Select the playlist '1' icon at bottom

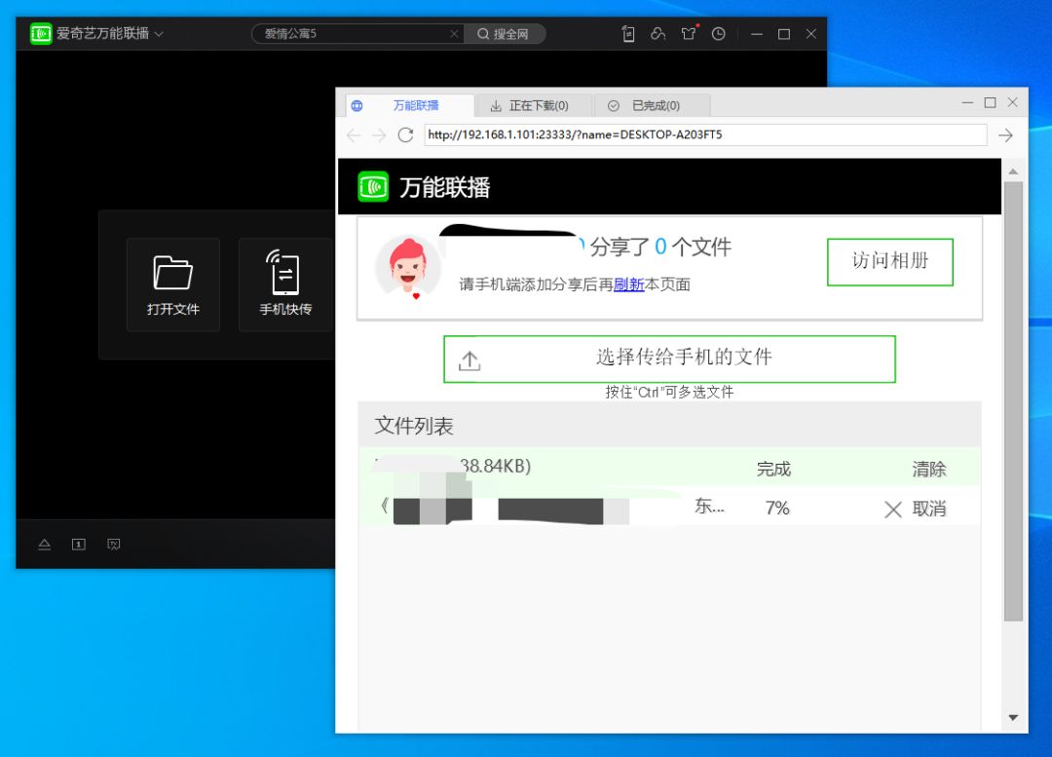click(x=79, y=545)
